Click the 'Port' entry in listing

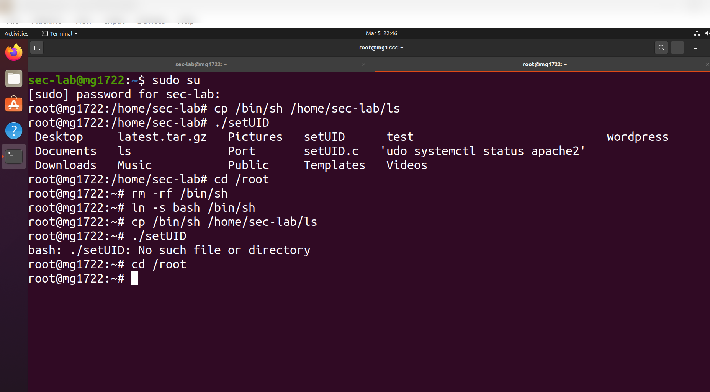pyautogui.click(x=241, y=151)
